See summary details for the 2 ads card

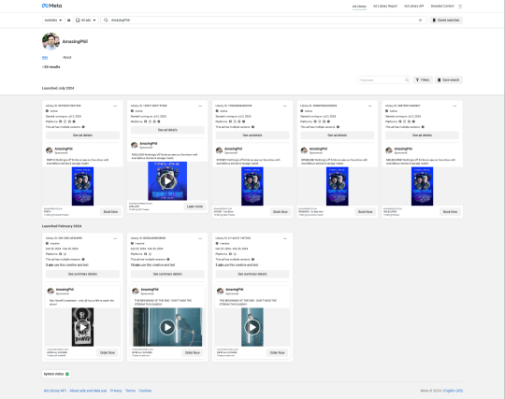(252, 274)
